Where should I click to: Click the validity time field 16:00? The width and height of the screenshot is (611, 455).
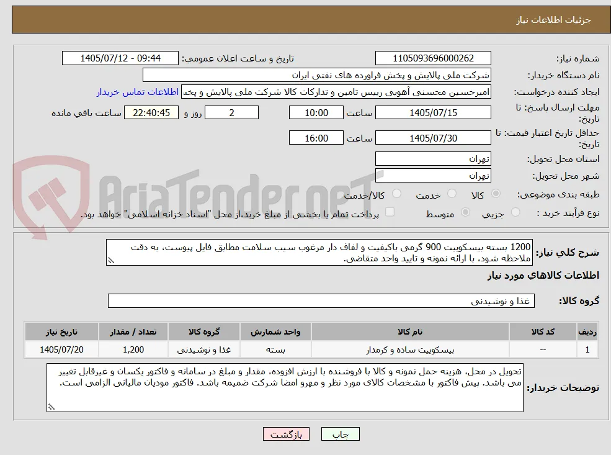click(x=316, y=138)
